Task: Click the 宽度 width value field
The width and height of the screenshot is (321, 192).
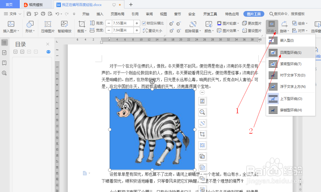Action: pyautogui.click(x=122, y=30)
